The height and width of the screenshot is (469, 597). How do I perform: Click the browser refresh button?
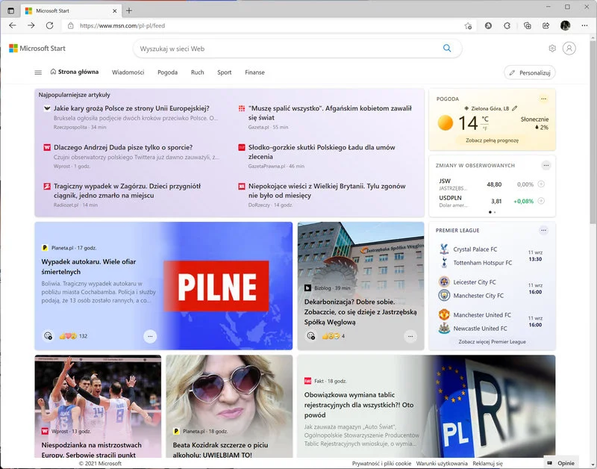(49, 25)
